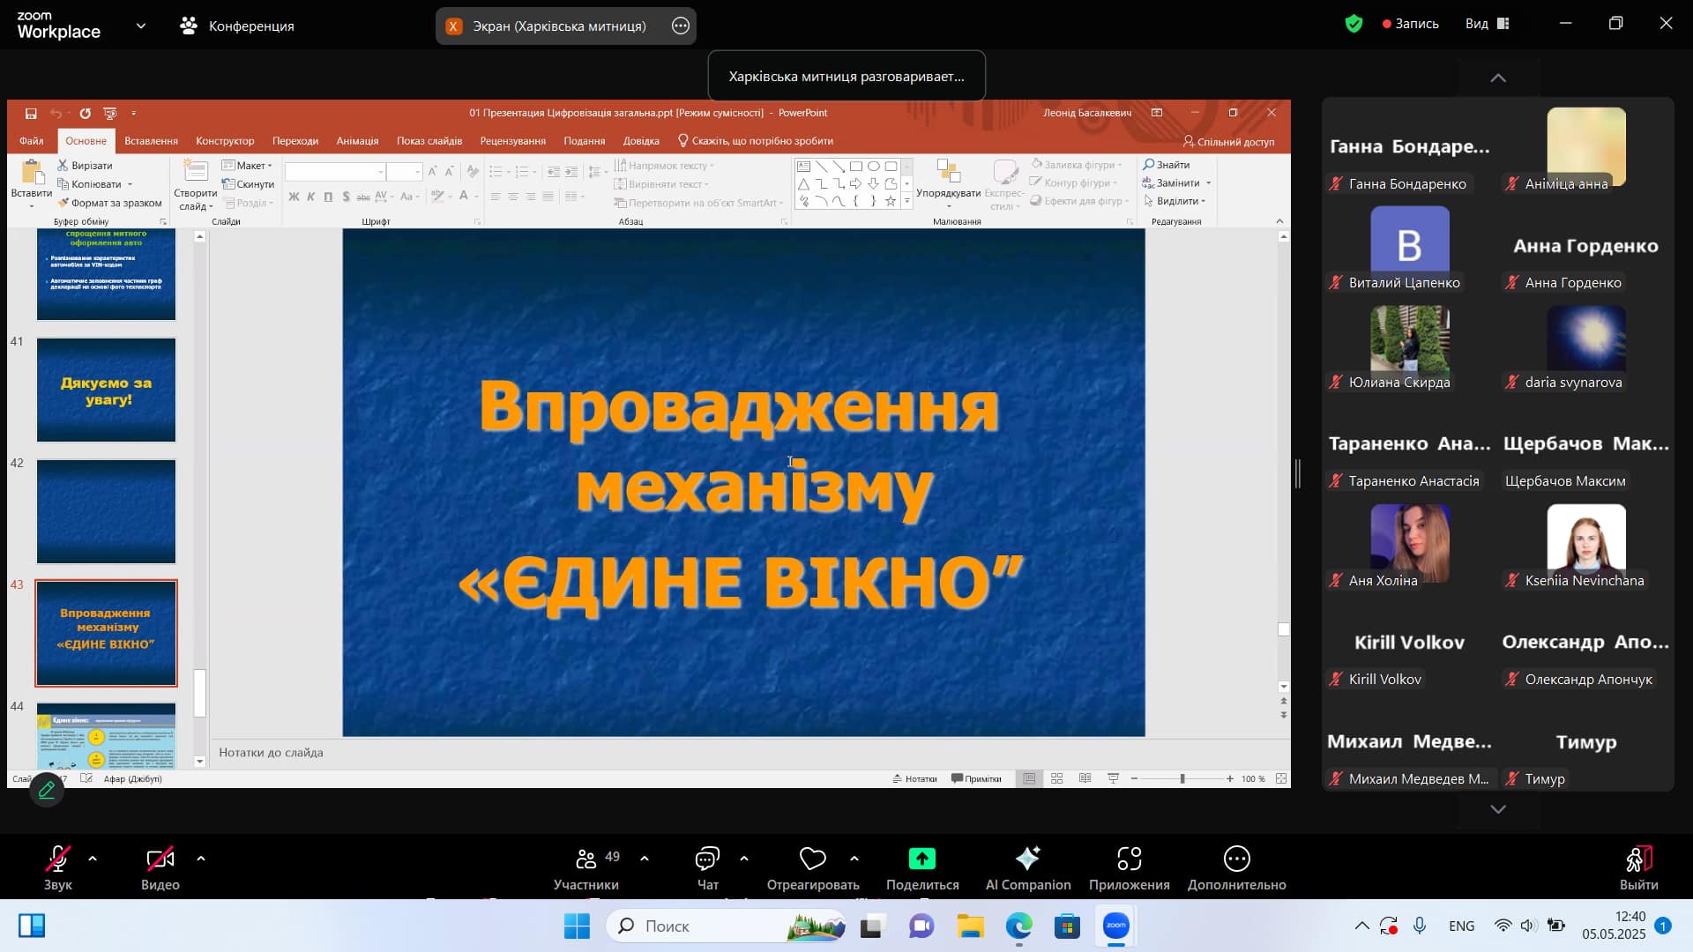The image size is (1693, 952).
Task: Click ENG language indicator in tray
Action: pos(1462,926)
